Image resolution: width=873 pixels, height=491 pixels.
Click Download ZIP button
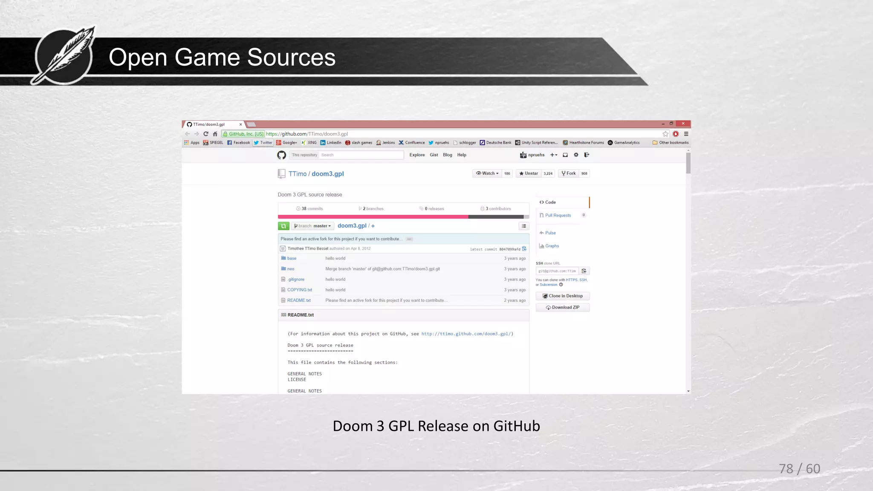563,307
